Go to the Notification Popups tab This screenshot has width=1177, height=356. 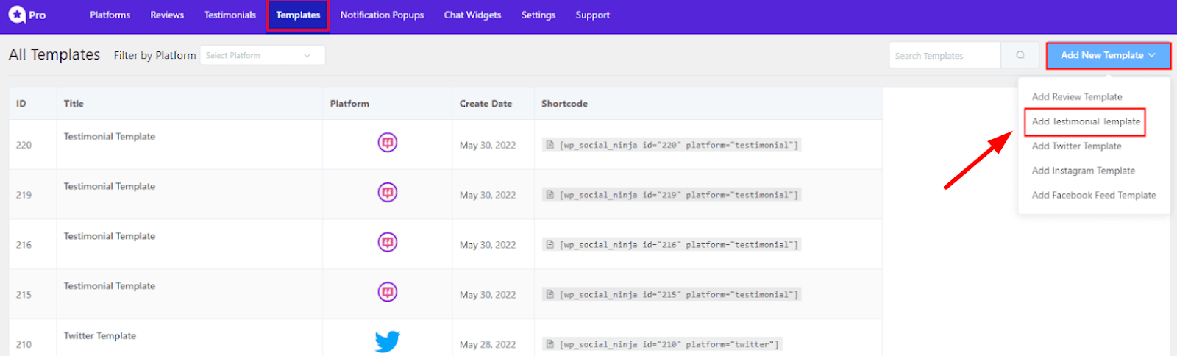point(382,15)
